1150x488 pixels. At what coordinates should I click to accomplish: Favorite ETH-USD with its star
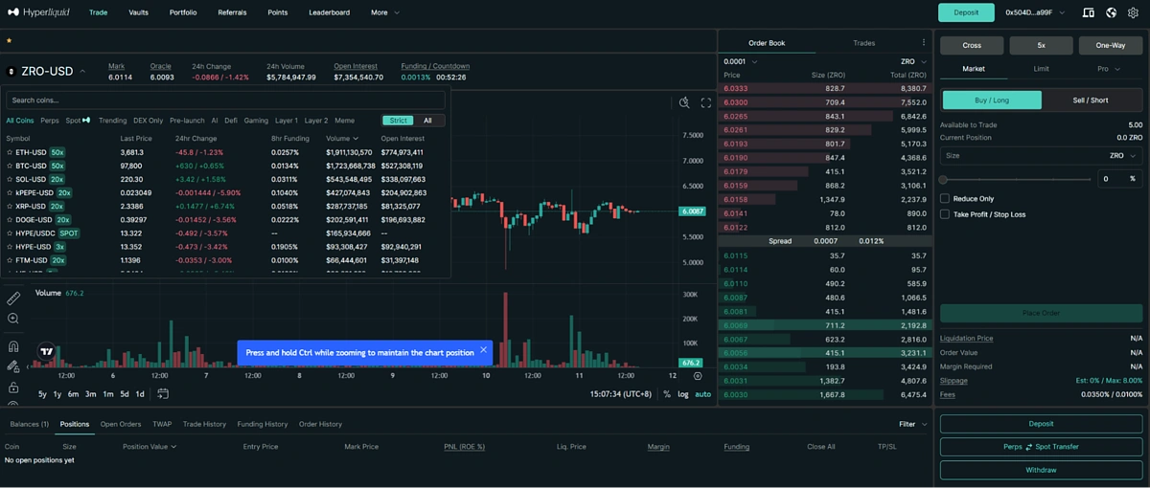pos(10,152)
